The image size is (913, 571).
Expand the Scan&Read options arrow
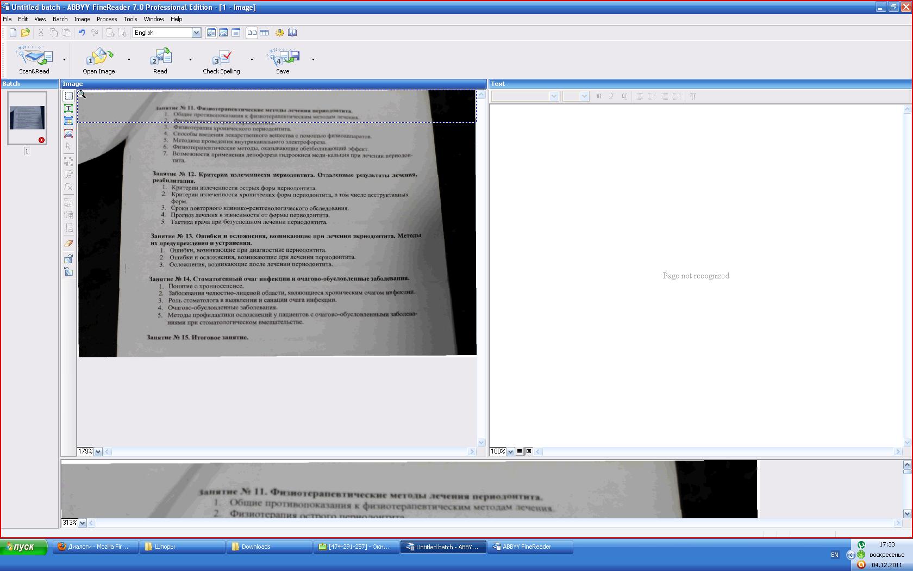click(x=64, y=59)
